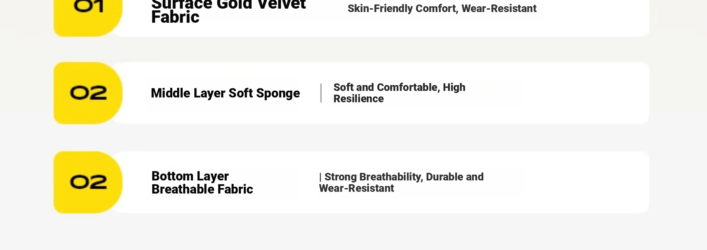Click empty white space in Surface Gold Velvet card
This screenshot has width=707, height=250.
(x=594, y=17)
